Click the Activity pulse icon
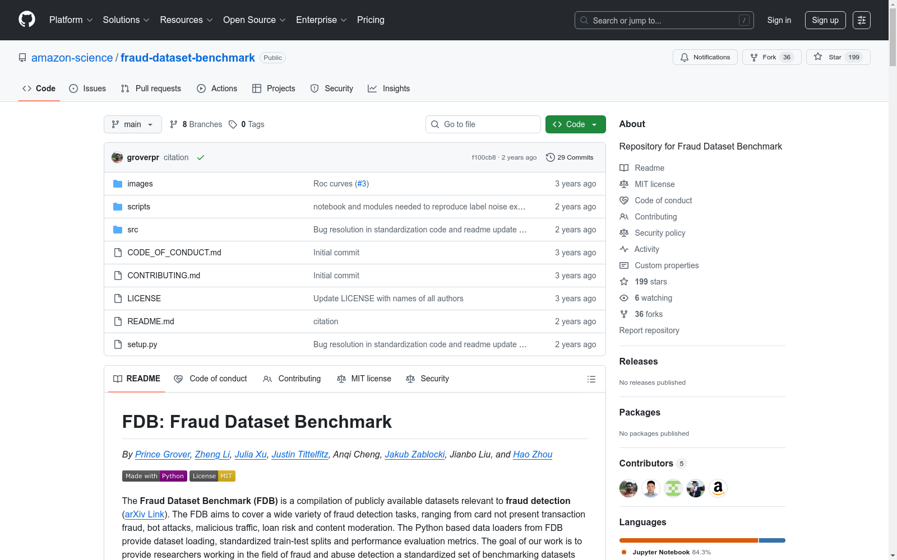The image size is (897, 560). coord(624,249)
